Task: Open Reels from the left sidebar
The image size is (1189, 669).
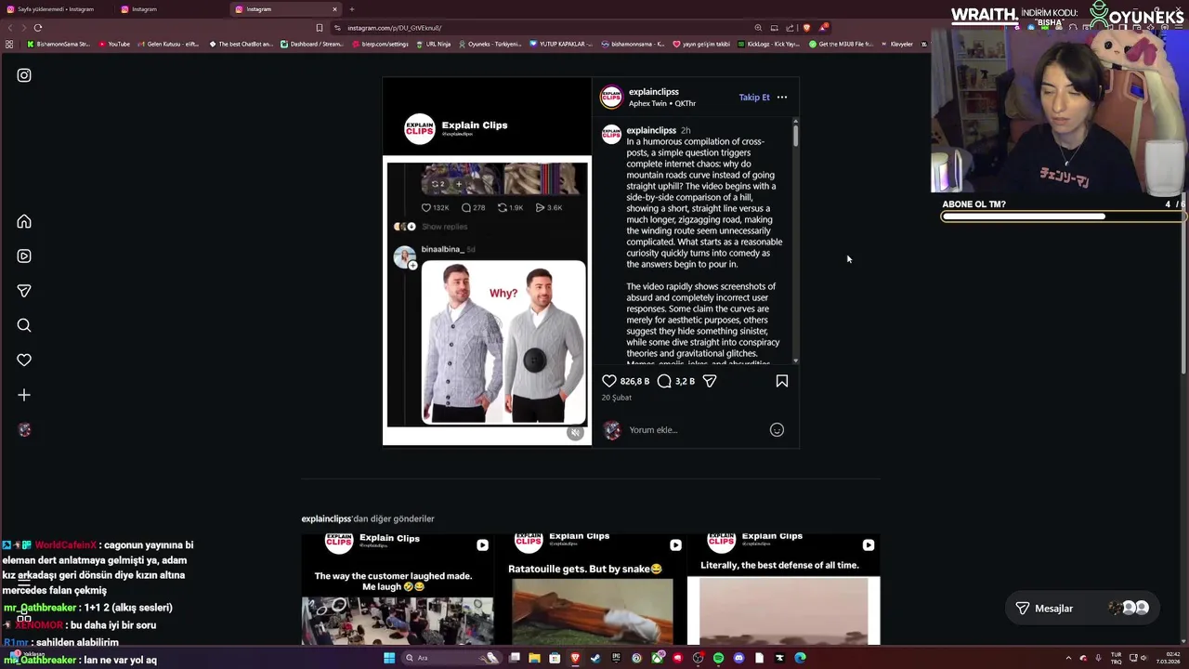Action: [x=24, y=256]
